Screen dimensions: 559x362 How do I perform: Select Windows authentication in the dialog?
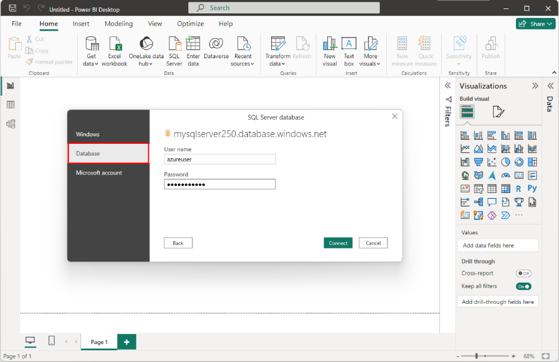coord(108,134)
